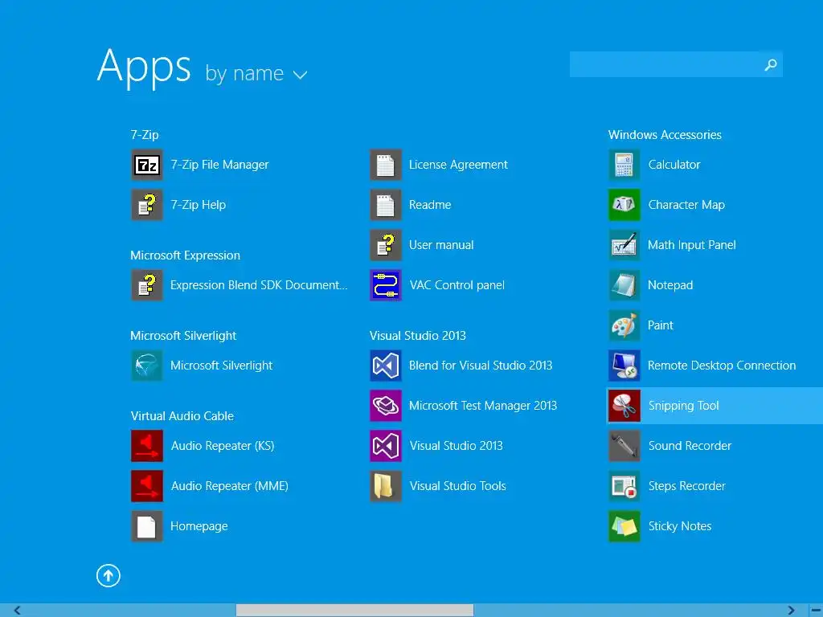Click the scrollbar left arrow

coord(17,611)
